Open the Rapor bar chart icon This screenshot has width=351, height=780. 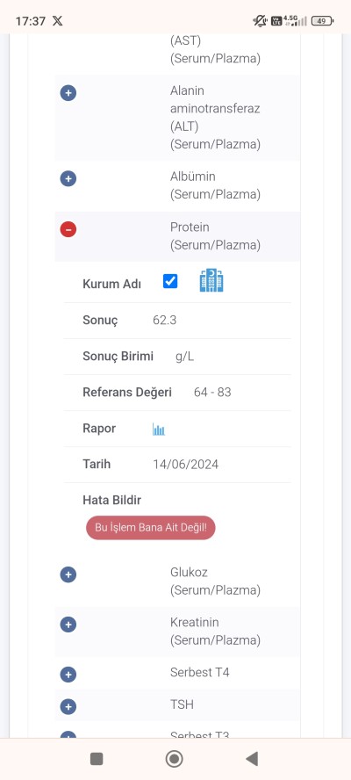(159, 430)
